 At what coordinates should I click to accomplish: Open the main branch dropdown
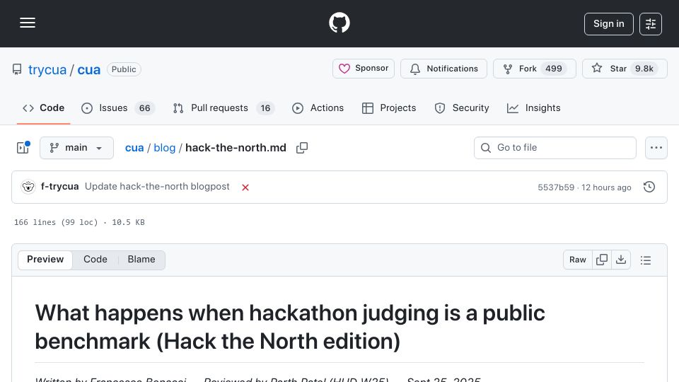tap(76, 148)
